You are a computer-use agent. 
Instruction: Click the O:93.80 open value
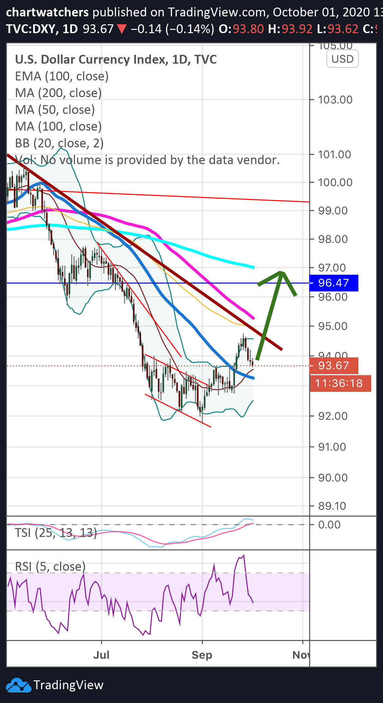point(241,29)
